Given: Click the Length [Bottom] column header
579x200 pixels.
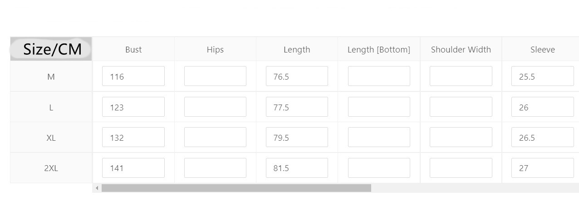Looking at the screenshot, I should 379,50.
